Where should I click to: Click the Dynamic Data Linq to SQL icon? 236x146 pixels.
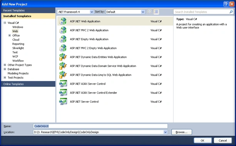[x=63, y=75]
